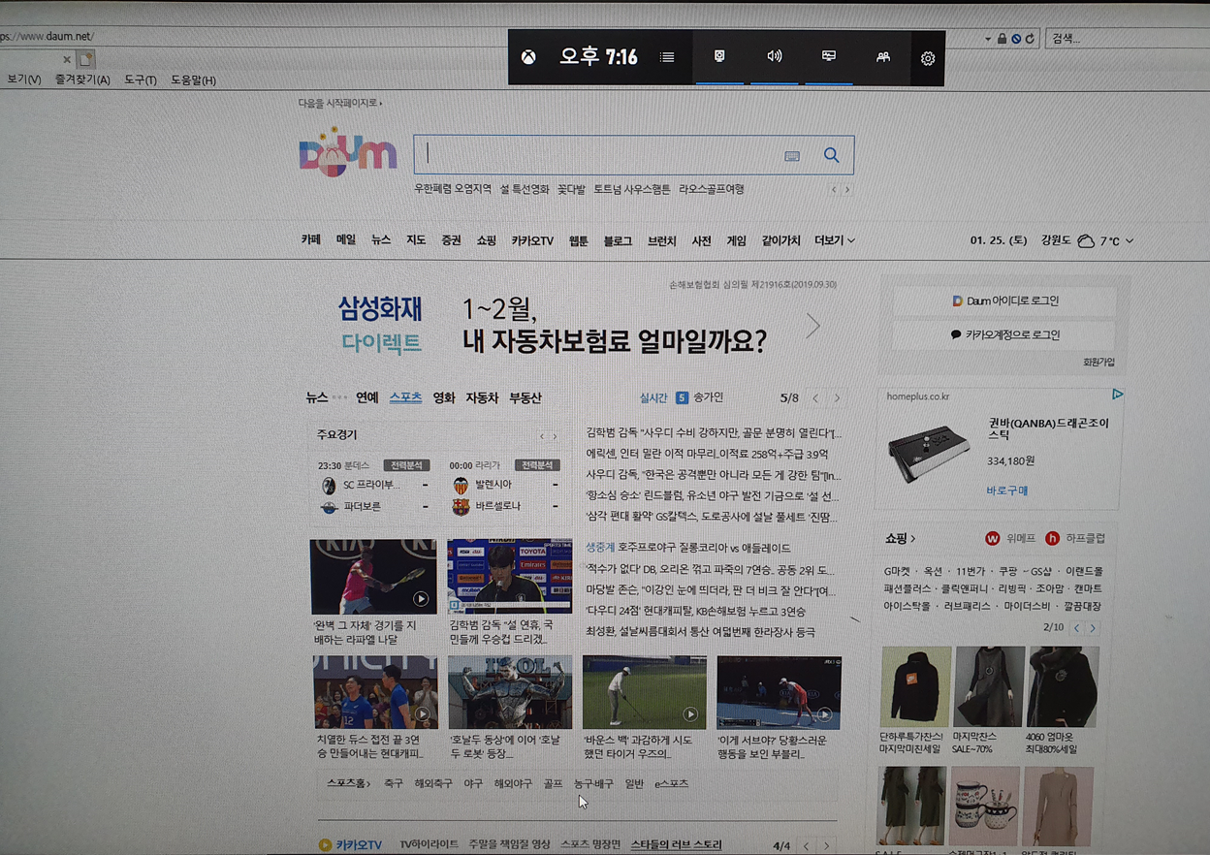The image size is (1210, 855).
Task: Open the 도구(T) menu
Action: [x=141, y=79]
